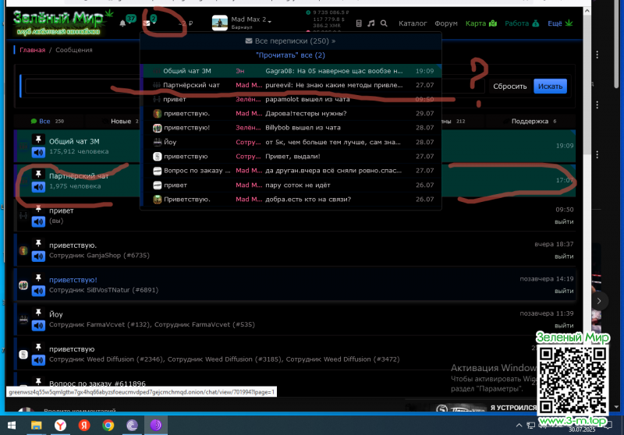Open Google Chrome from the taskbar
This screenshot has width=624, height=435.
point(108,425)
